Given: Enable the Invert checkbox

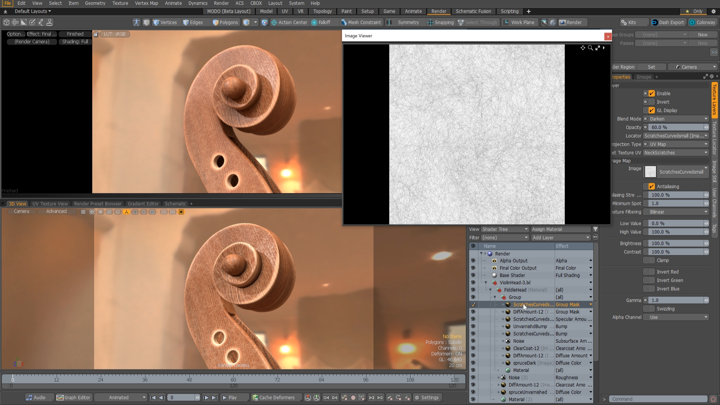Looking at the screenshot, I should (x=648, y=102).
